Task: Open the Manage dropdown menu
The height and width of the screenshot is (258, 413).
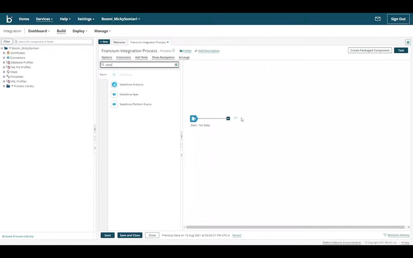Action: [102, 31]
